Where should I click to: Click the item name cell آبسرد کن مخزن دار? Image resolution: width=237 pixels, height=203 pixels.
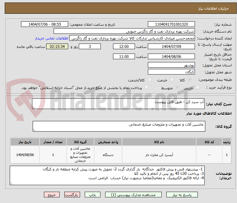point(159,155)
